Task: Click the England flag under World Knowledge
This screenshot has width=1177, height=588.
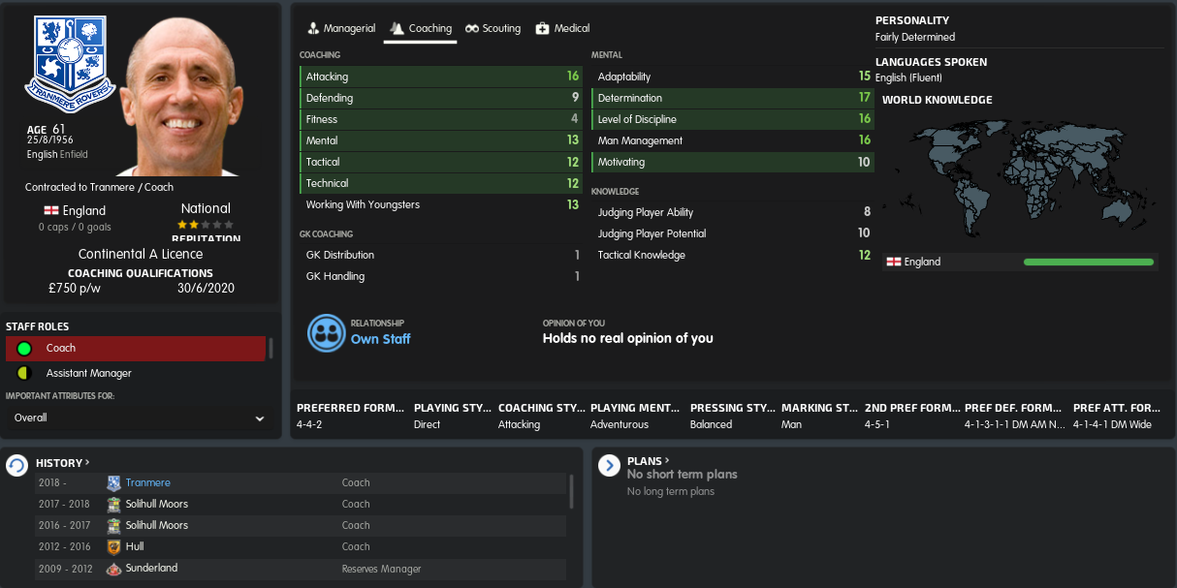Action: pyautogui.click(x=894, y=262)
